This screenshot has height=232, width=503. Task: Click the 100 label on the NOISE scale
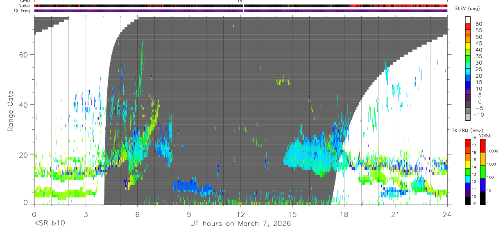(490, 177)
